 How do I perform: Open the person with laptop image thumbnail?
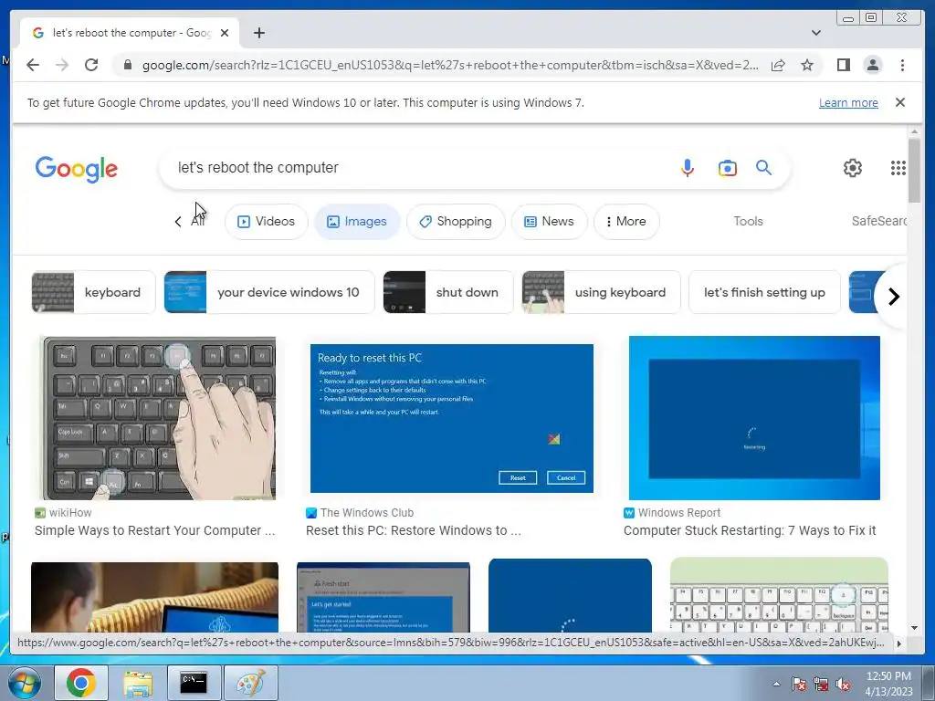(154, 597)
